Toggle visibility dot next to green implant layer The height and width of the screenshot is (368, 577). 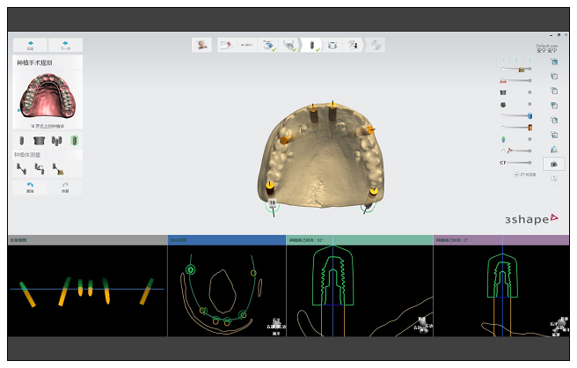click(x=530, y=139)
